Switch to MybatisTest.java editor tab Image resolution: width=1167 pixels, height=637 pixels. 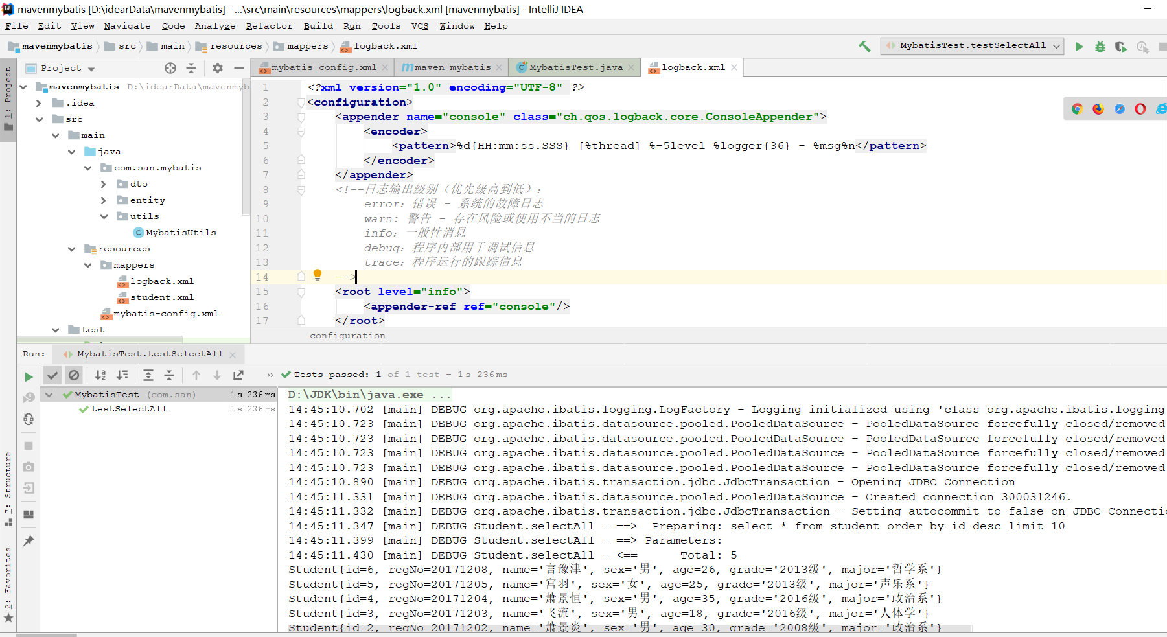pyautogui.click(x=575, y=67)
